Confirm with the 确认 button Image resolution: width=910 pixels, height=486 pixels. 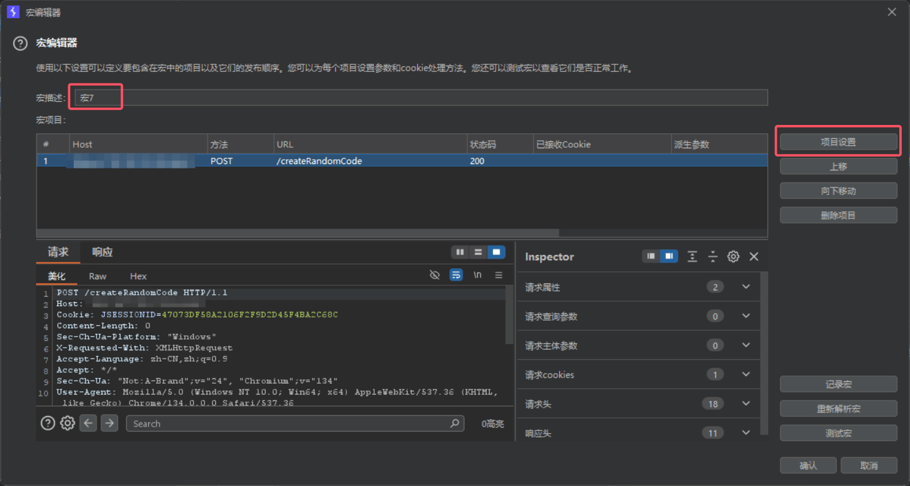[808, 465]
